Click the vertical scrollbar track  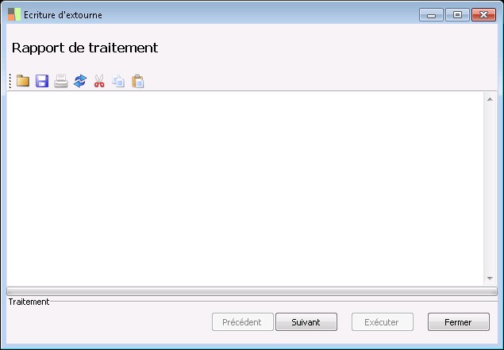[x=490, y=189]
